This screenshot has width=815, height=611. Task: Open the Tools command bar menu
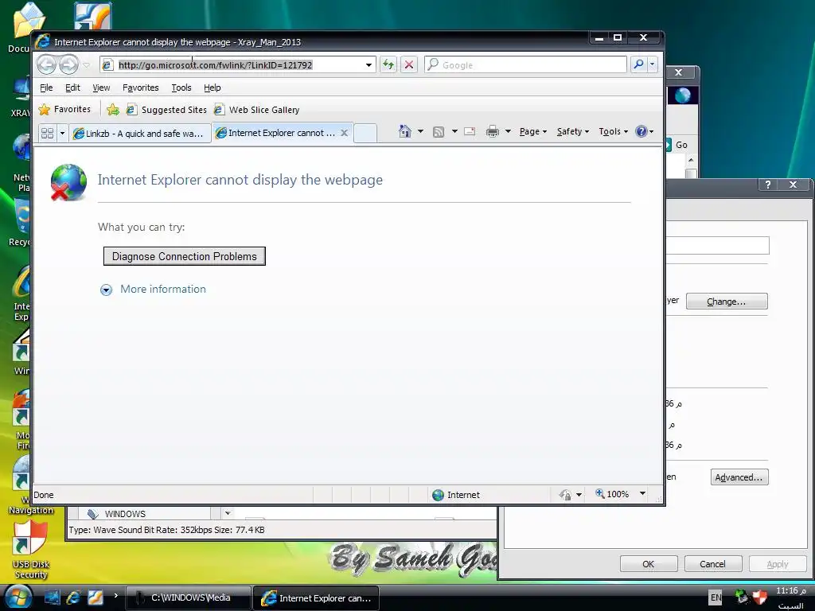click(614, 131)
